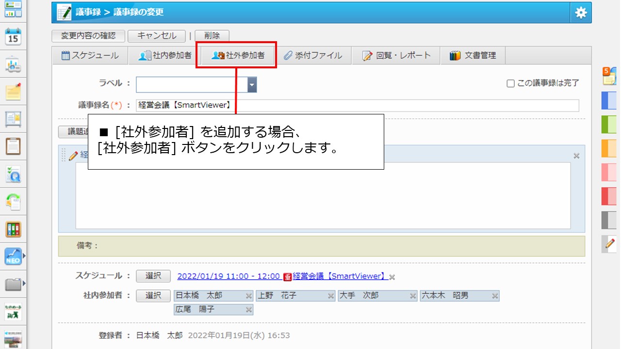Remove 大手 次郎 from internal participants
Viewport: 621px width, 349px height.
tap(413, 296)
